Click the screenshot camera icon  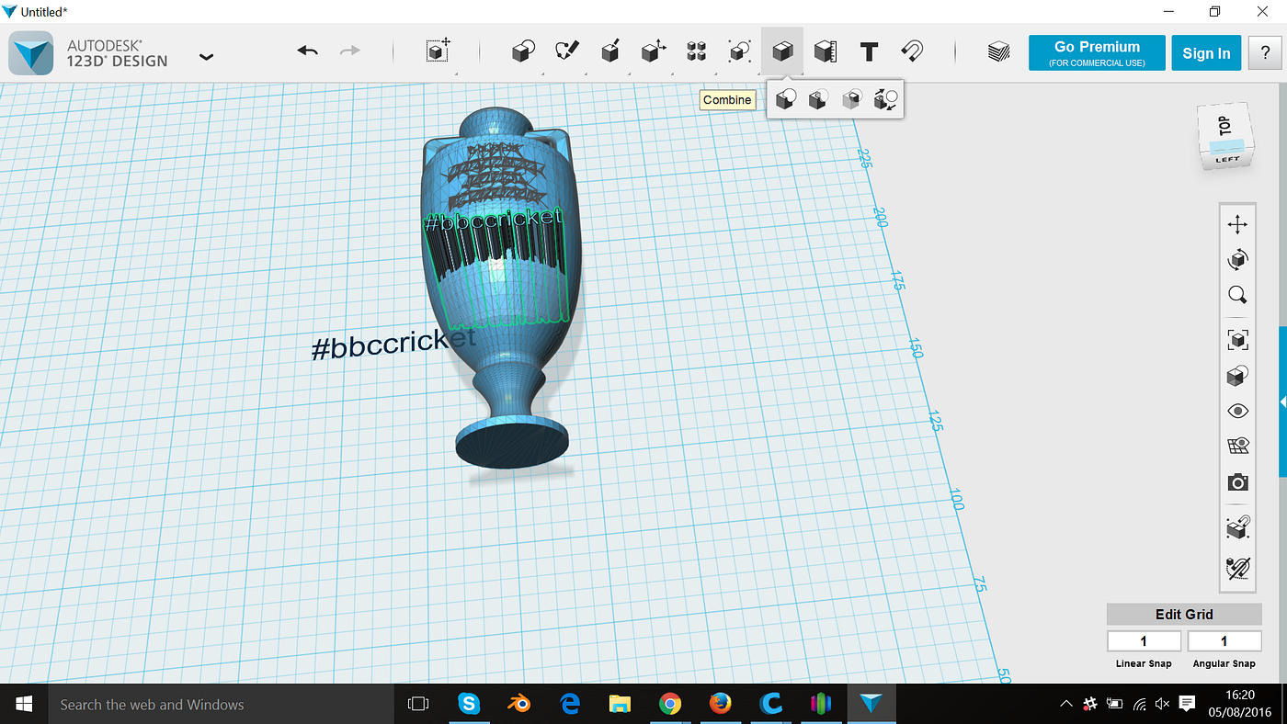point(1237,482)
